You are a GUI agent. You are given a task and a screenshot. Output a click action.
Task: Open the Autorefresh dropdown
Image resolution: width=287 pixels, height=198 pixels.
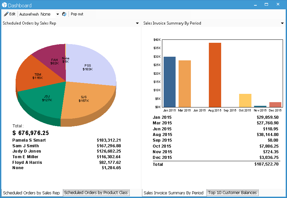click(x=57, y=14)
